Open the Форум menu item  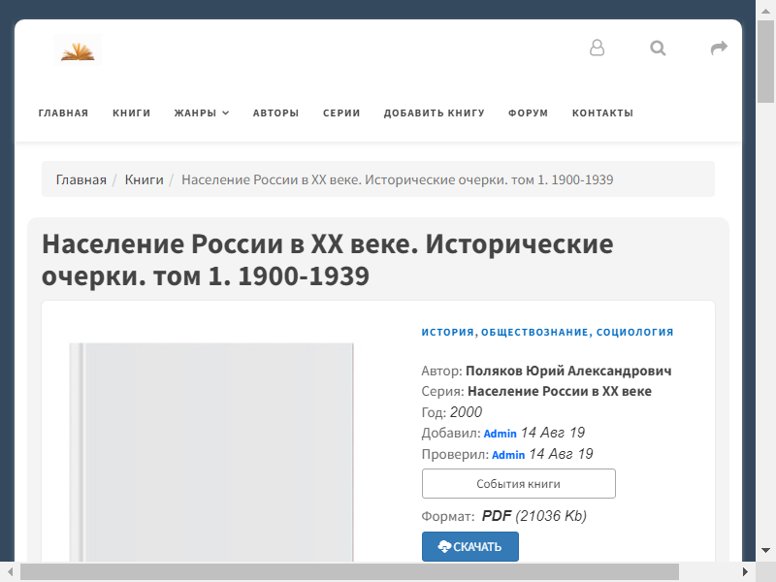[x=528, y=113]
